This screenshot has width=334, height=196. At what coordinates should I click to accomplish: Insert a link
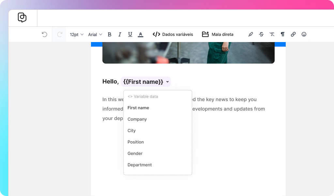point(293,34)
